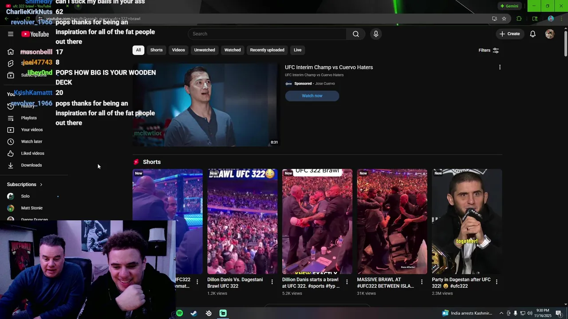Screen dimensions: 568x319
Task: Open Watch later in the sidebar
Action: point(32,142)
